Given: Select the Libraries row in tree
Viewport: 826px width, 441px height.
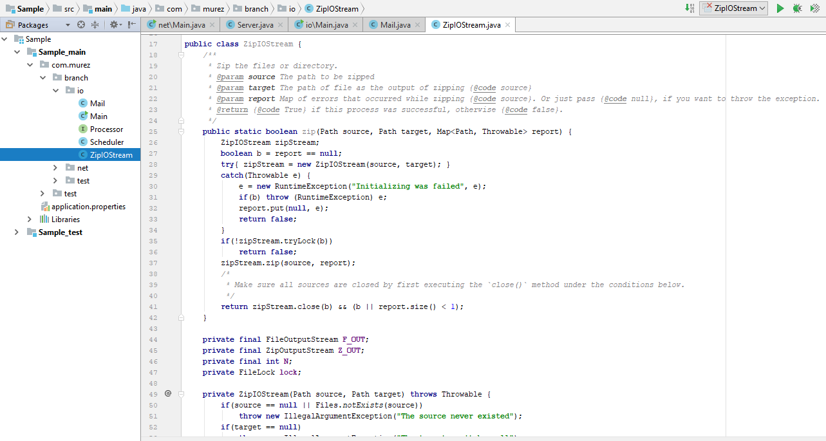Looking at the screenshot, I should pos(70,220).
